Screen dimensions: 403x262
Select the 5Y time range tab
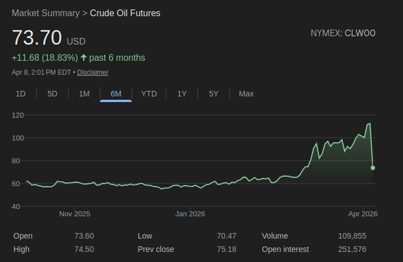(213, 94)
